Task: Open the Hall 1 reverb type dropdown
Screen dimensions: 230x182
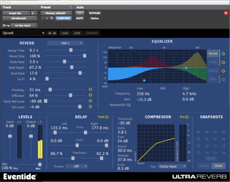Action: click(65, 43)
